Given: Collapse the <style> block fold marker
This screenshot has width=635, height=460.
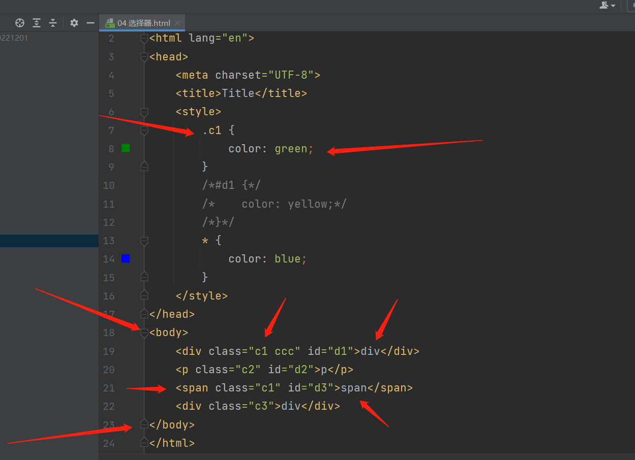Looking at the screenshot, I should coord(144,112).
